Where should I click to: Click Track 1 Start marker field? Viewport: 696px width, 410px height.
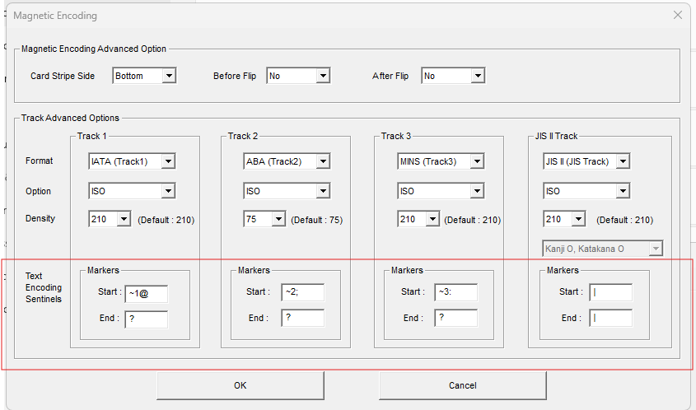[x=147, y=294]
